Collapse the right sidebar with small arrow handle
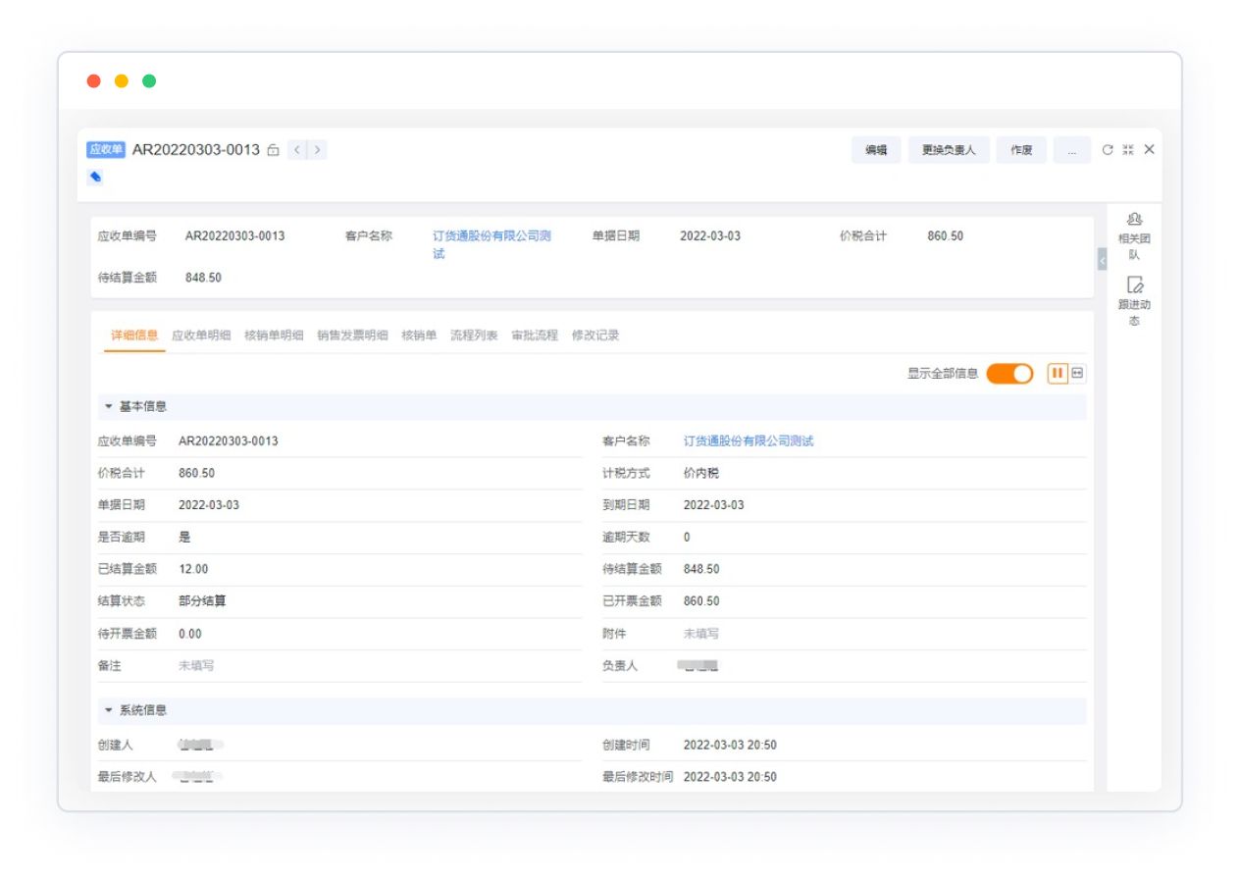This screenshot has height=879, width=1240. pos(1102,260)
